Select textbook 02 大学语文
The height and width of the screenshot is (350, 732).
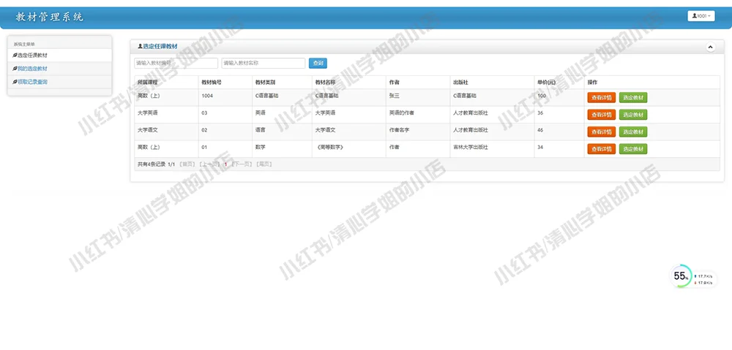point(633,132)
